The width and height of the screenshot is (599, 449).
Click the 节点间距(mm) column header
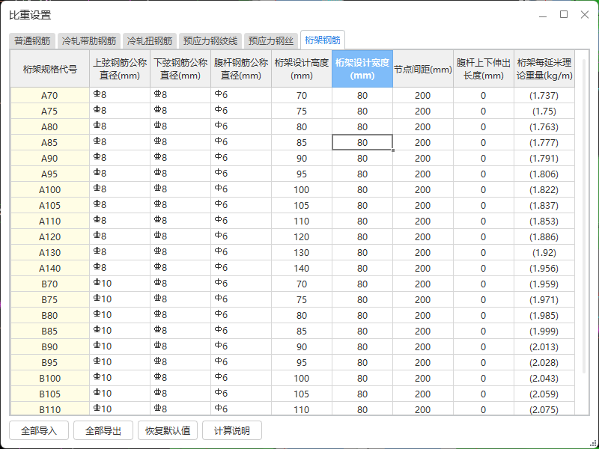[x=423, y=69]
